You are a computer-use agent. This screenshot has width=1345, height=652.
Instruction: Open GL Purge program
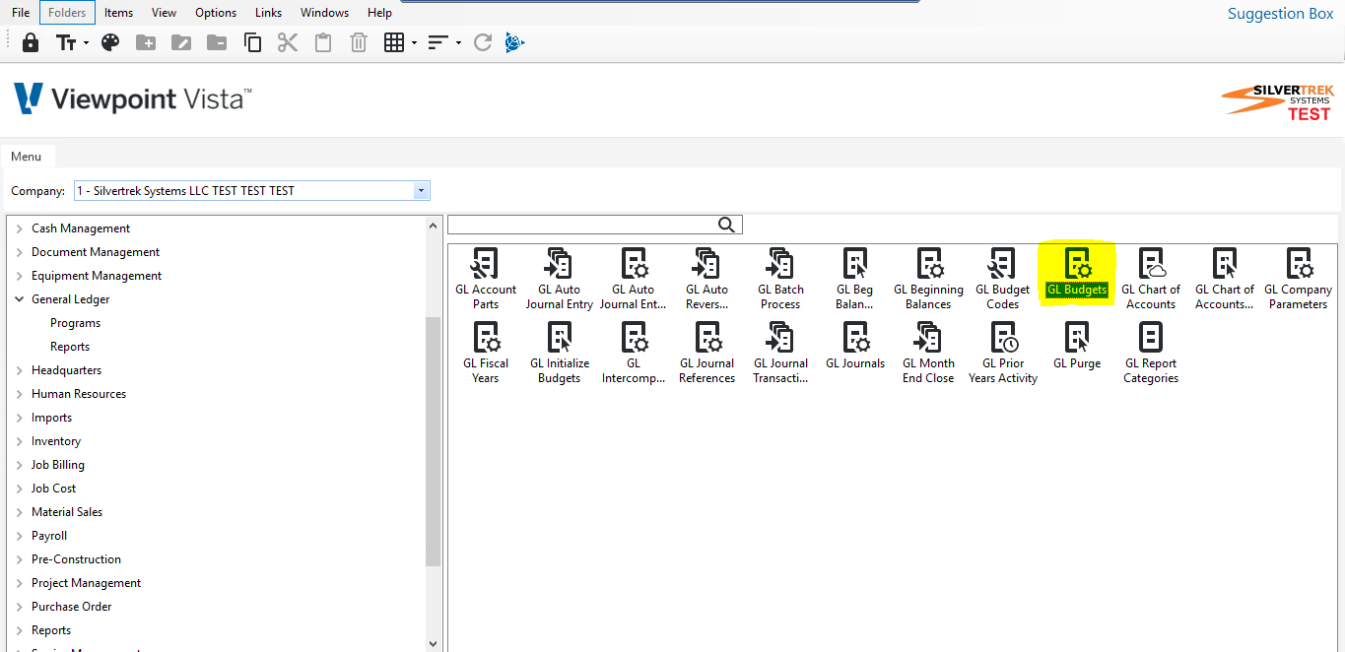pyautogui.click(x=1077, y=346)
